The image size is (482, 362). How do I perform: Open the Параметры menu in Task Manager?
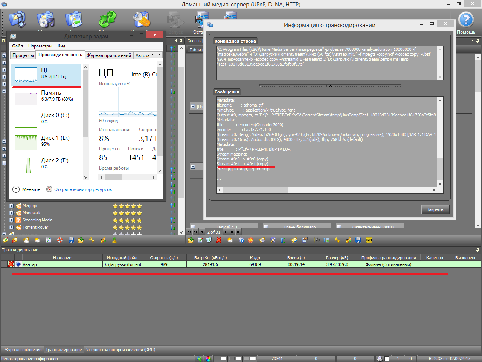(40, 46)
